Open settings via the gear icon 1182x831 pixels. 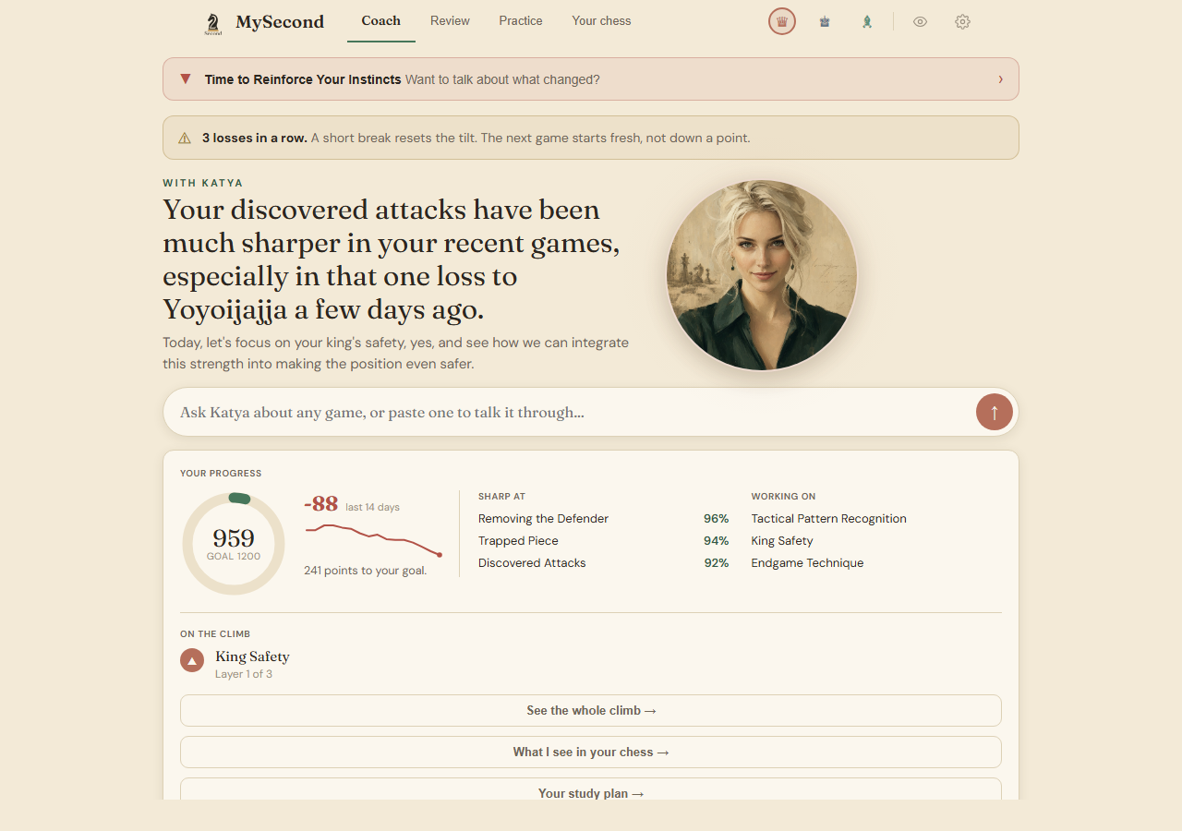pyautogui.click(x=962, y=21)
